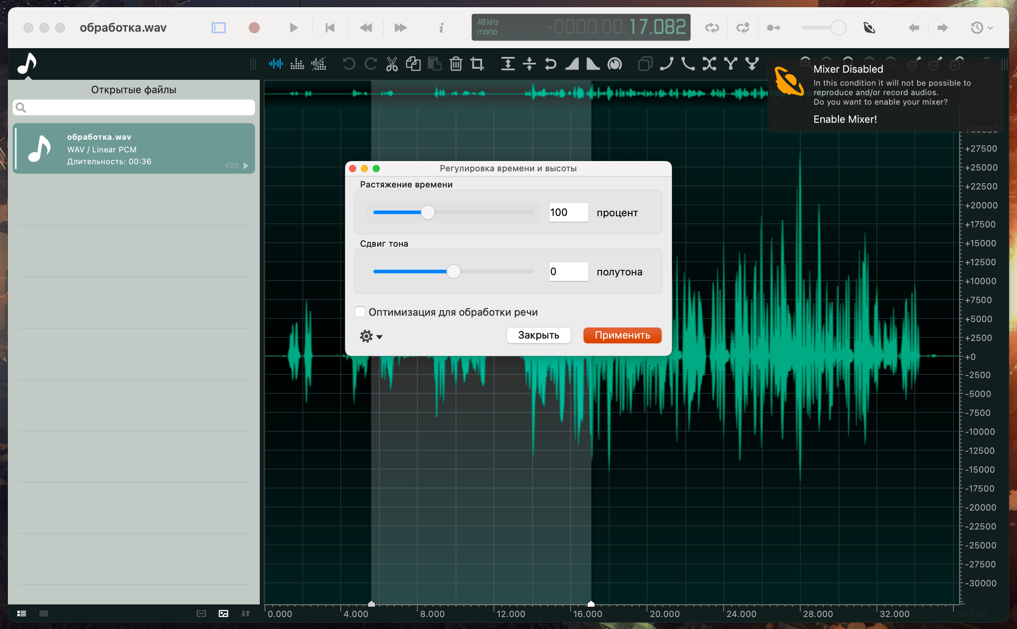Select the Crop tool icon
This screenshot has height=629, width=1017.
(477, 64)
